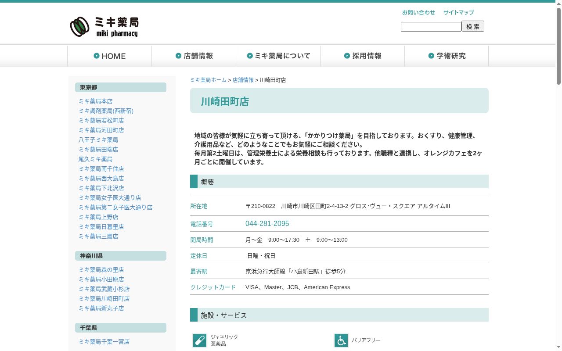Open the ミキ薬局河田町店 link

click(101, 130)
